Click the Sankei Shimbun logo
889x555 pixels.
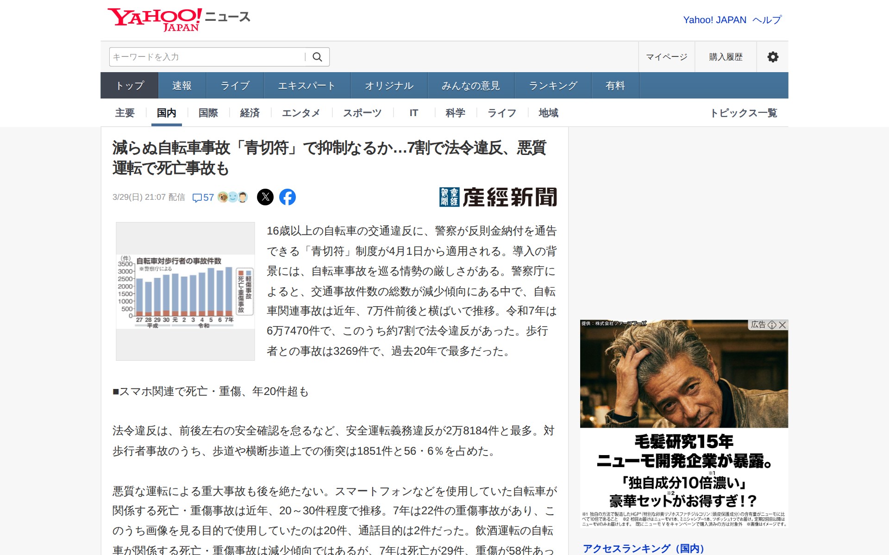coord(498,197)
